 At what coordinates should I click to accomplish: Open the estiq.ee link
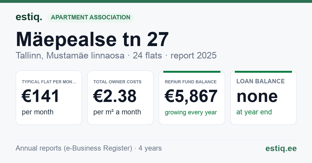pyautogui.click(x=281, y=149)
